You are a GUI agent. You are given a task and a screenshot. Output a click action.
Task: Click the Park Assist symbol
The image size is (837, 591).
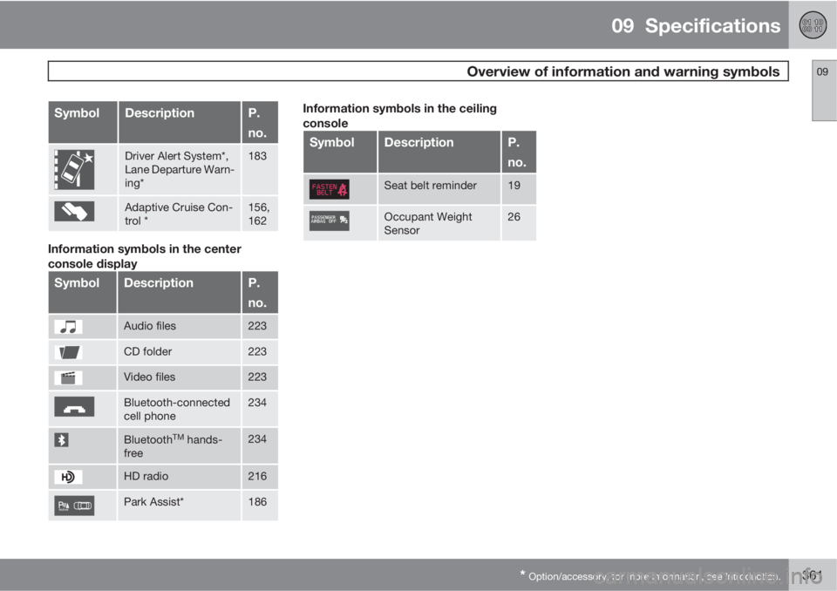74,506
